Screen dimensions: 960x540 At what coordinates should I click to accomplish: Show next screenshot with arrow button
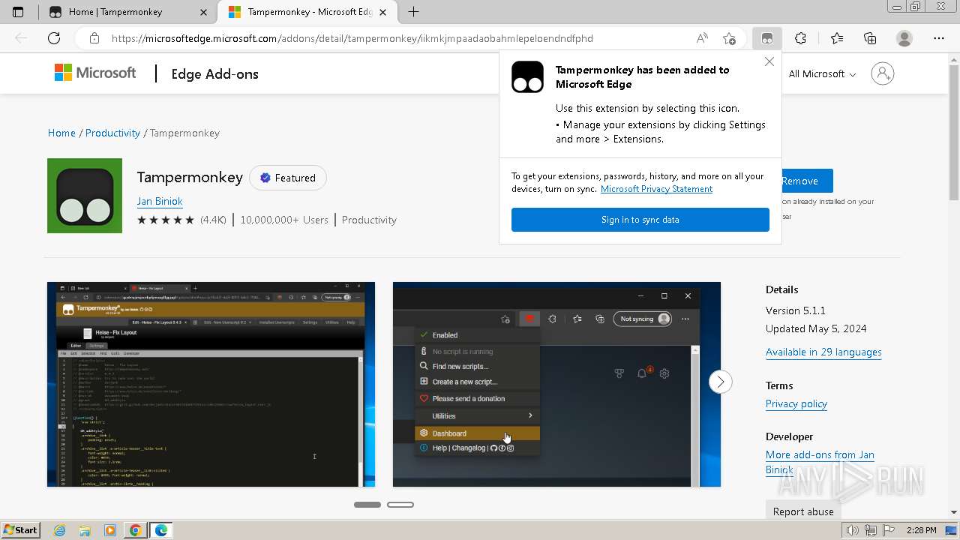720,382
